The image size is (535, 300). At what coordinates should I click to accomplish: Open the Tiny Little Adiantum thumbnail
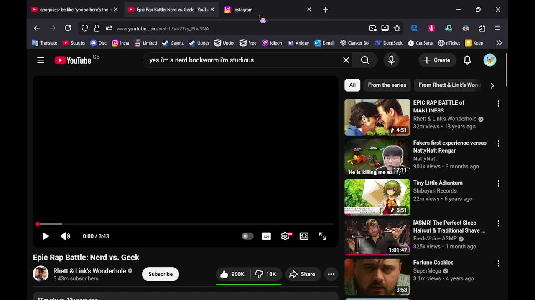[377, 197]
